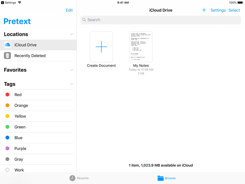Image resolution: width=245 pixels, height=184 pixels.
Task: Click the Orange tag color dot
Action: coord(7,105)
